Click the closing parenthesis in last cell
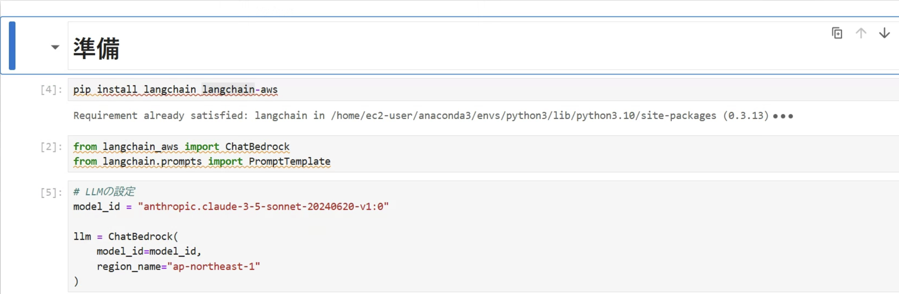899x294 pixels. (x=76, y=281)
